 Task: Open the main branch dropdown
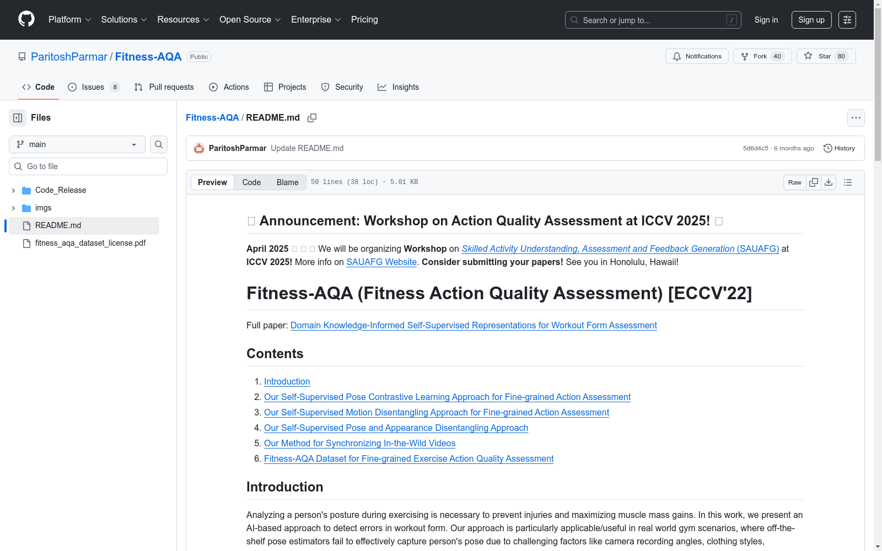point(77,144)
